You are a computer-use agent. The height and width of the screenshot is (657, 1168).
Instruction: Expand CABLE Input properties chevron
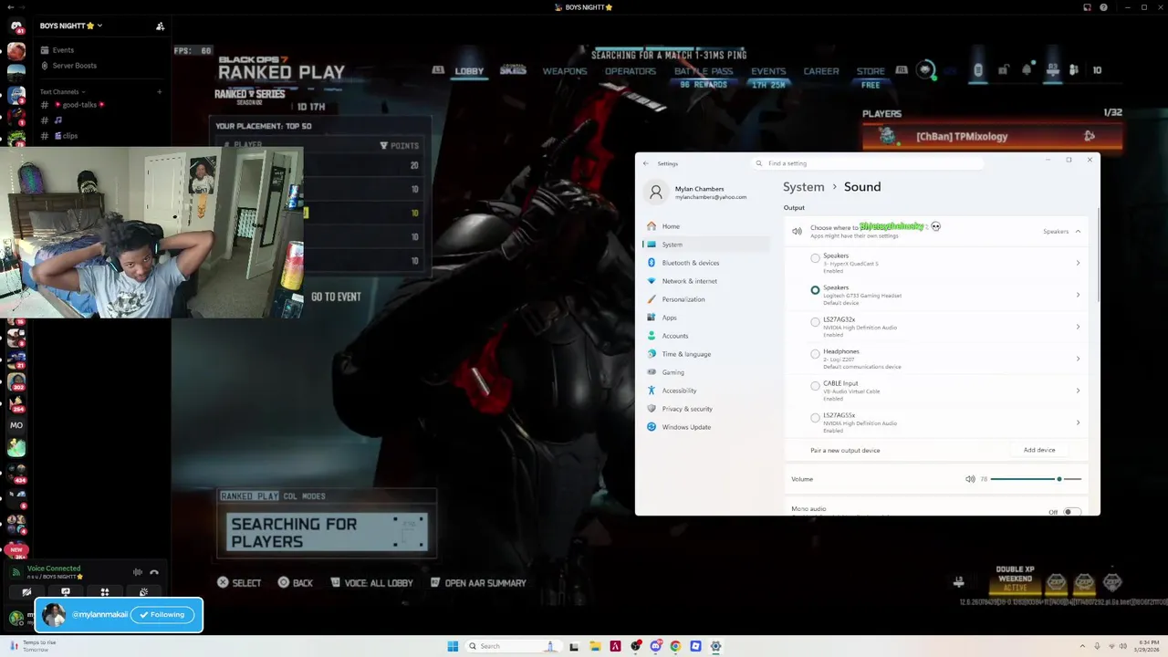pos(1078,391)
